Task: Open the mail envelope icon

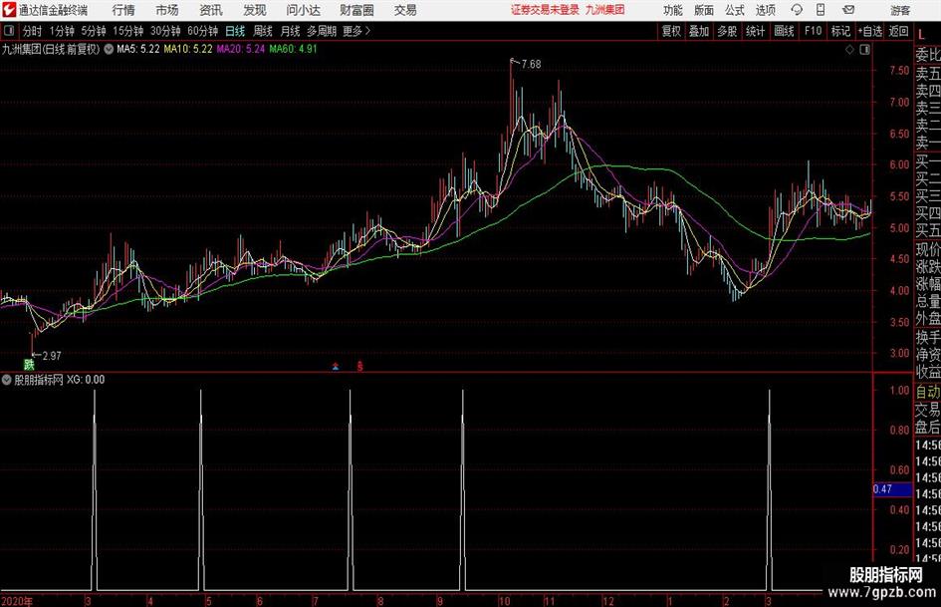Action: pos(848,10)
